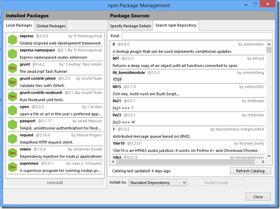The width and height of the screenshot is (280, 209).
Task: Click 'Catalog last updated: 4 days ago' text
Action: [x=141, y=171]
